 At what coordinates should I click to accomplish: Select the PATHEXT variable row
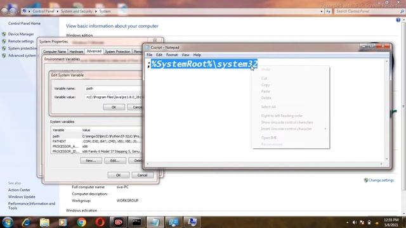97,141
